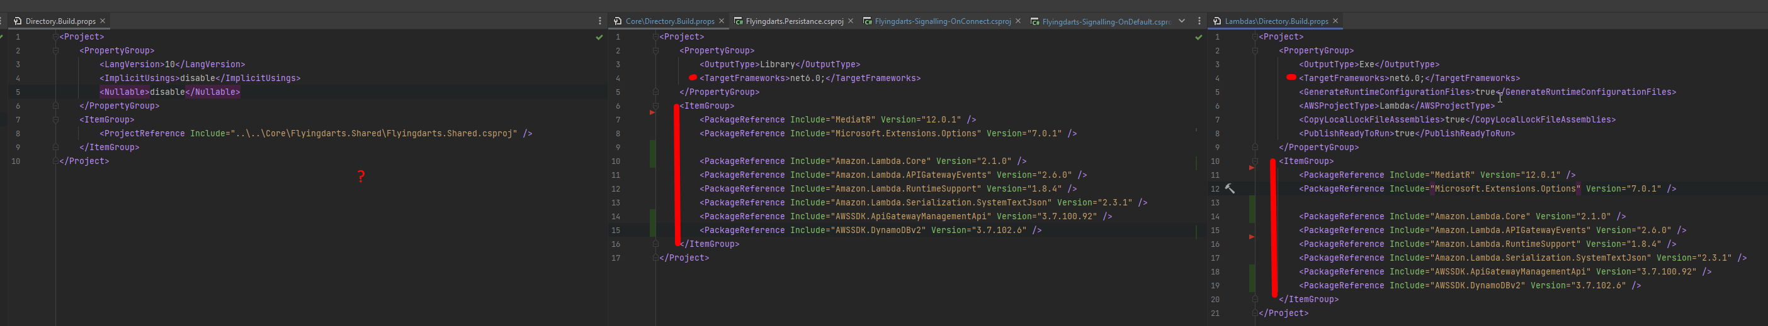
Task: Click Amazon.Lambda.RuntimeSupport reference in the middle pane
Action: [888, 188]
